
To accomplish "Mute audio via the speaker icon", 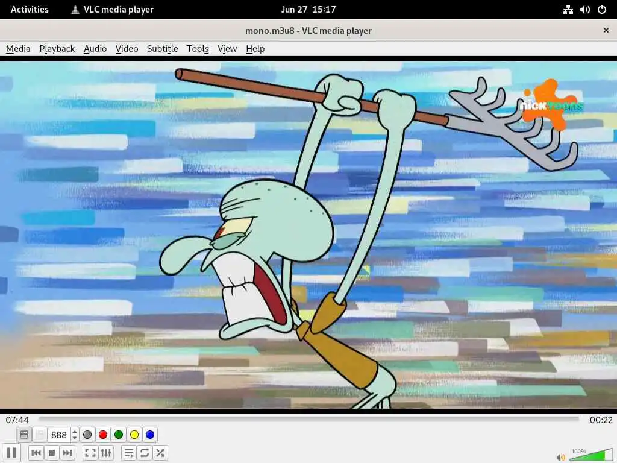I will (x=561, y=457).
